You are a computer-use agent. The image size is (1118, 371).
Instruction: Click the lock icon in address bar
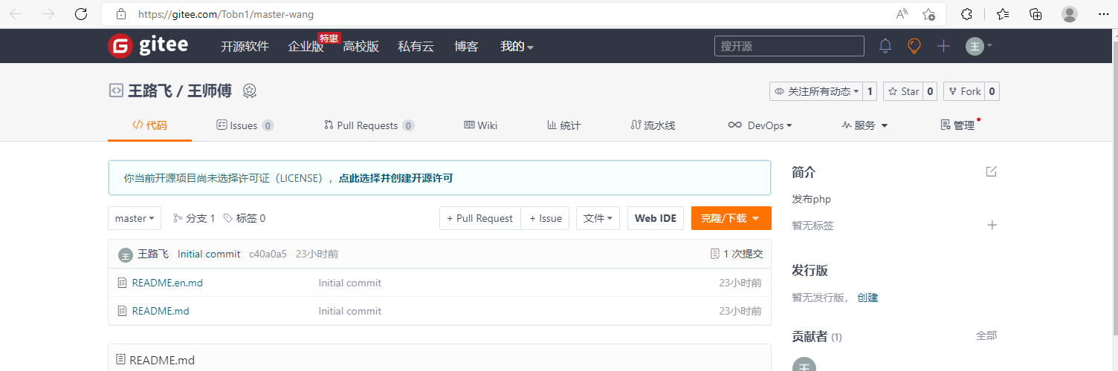(121, 14)
